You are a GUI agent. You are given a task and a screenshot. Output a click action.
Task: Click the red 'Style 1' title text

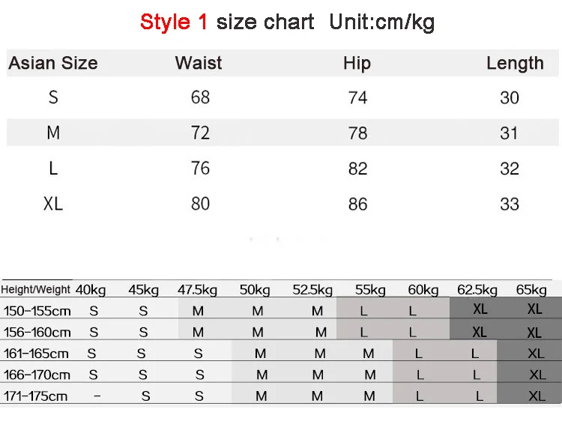tap(174, 22)
